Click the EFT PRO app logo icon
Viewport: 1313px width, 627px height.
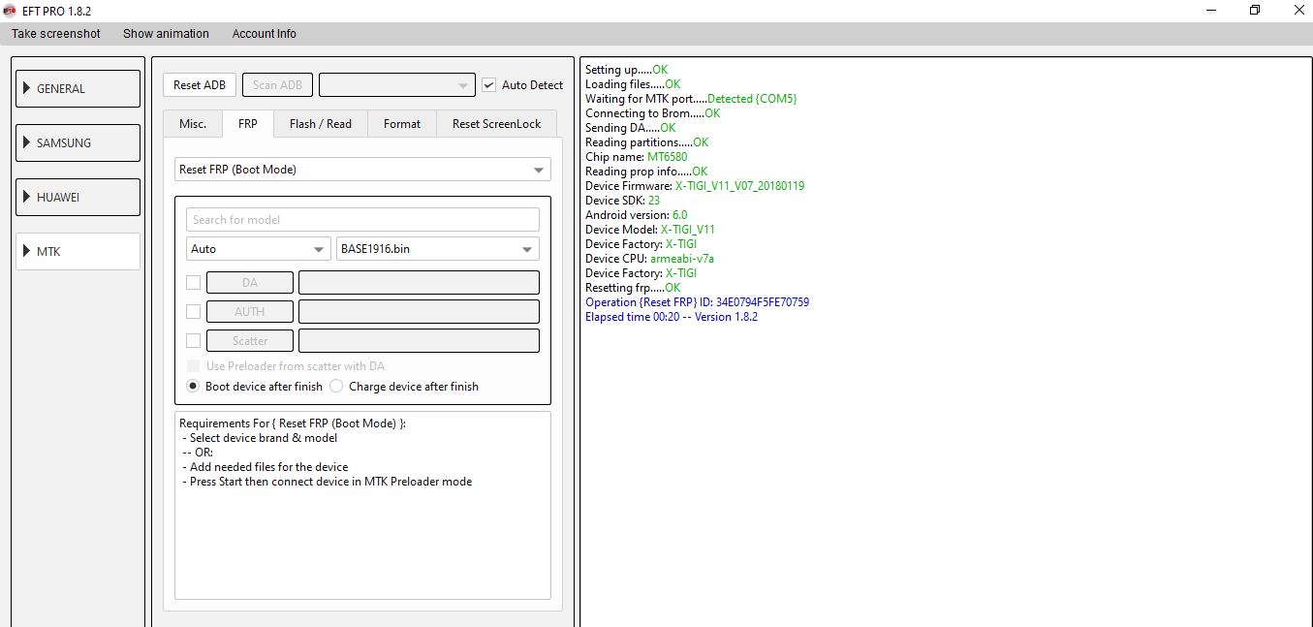(10, 10)
